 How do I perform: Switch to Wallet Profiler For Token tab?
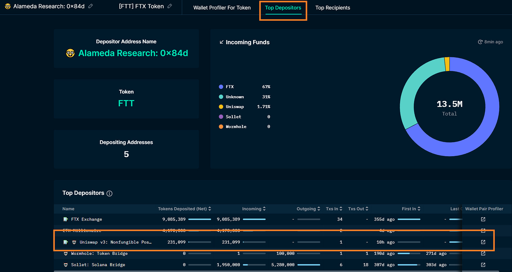[x=222, y=8]
